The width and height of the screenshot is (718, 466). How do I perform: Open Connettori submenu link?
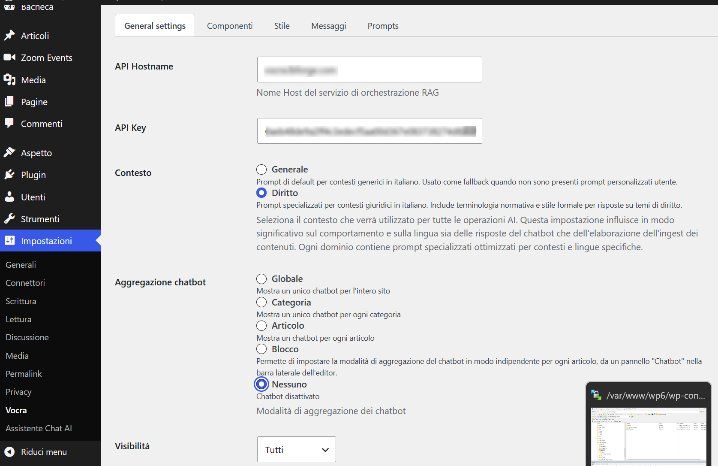point(25,283)
